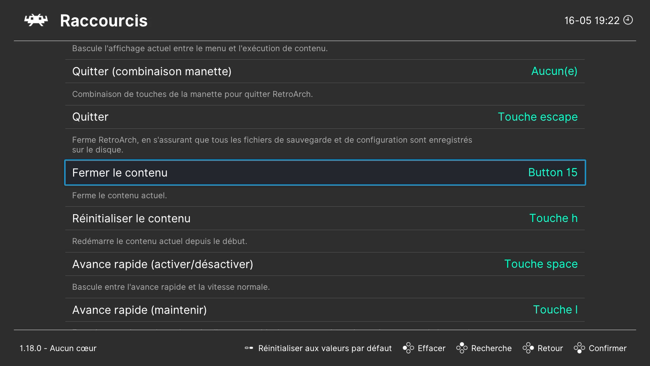Toggle Quitter combinaison manette to enabled
The width and height of the screenshot is (650, 366).
[x=325, y=71]
